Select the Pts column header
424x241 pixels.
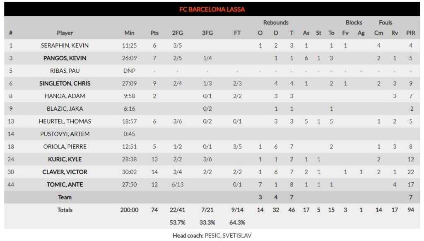click(154, 33)
